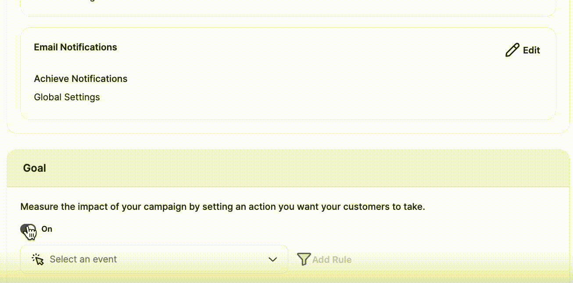The image size is (573, 283).
Task: Click the pencil icon in Email Notifications
Action: [x=512, y=50]
